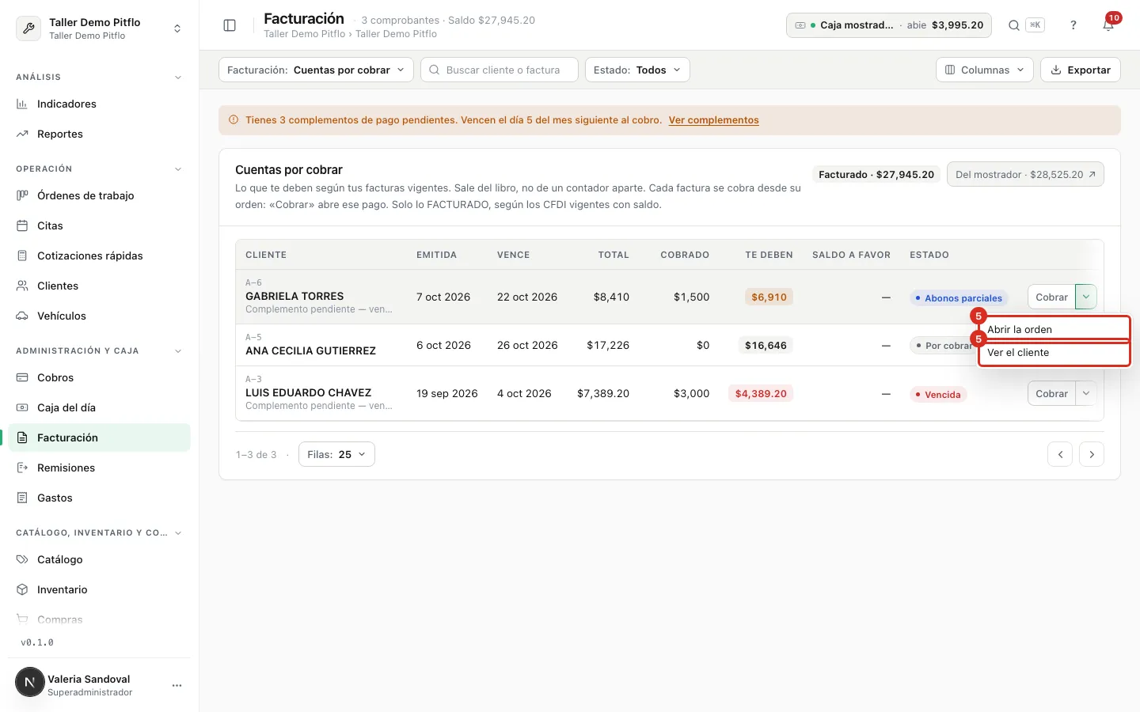
Task: Choose Ver el cliente from the menu
Action: [x=1054, y=352]
